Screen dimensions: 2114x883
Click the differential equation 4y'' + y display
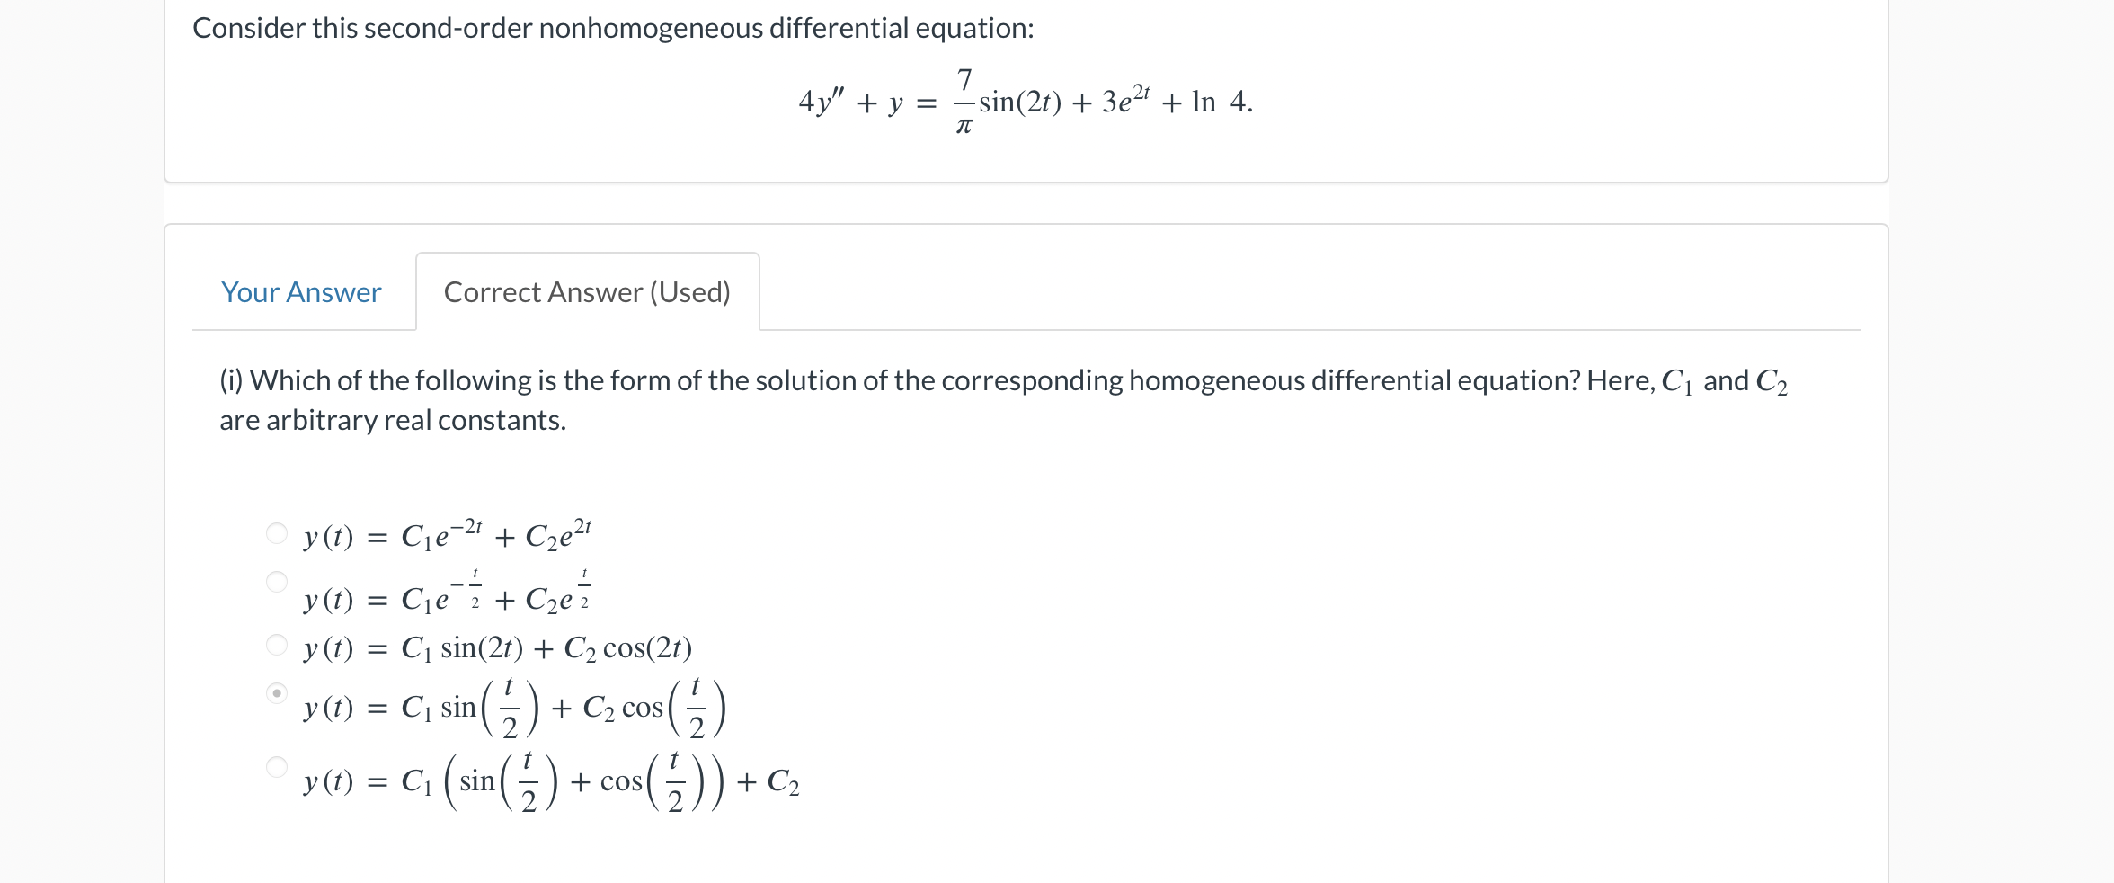pos(1025,102)
